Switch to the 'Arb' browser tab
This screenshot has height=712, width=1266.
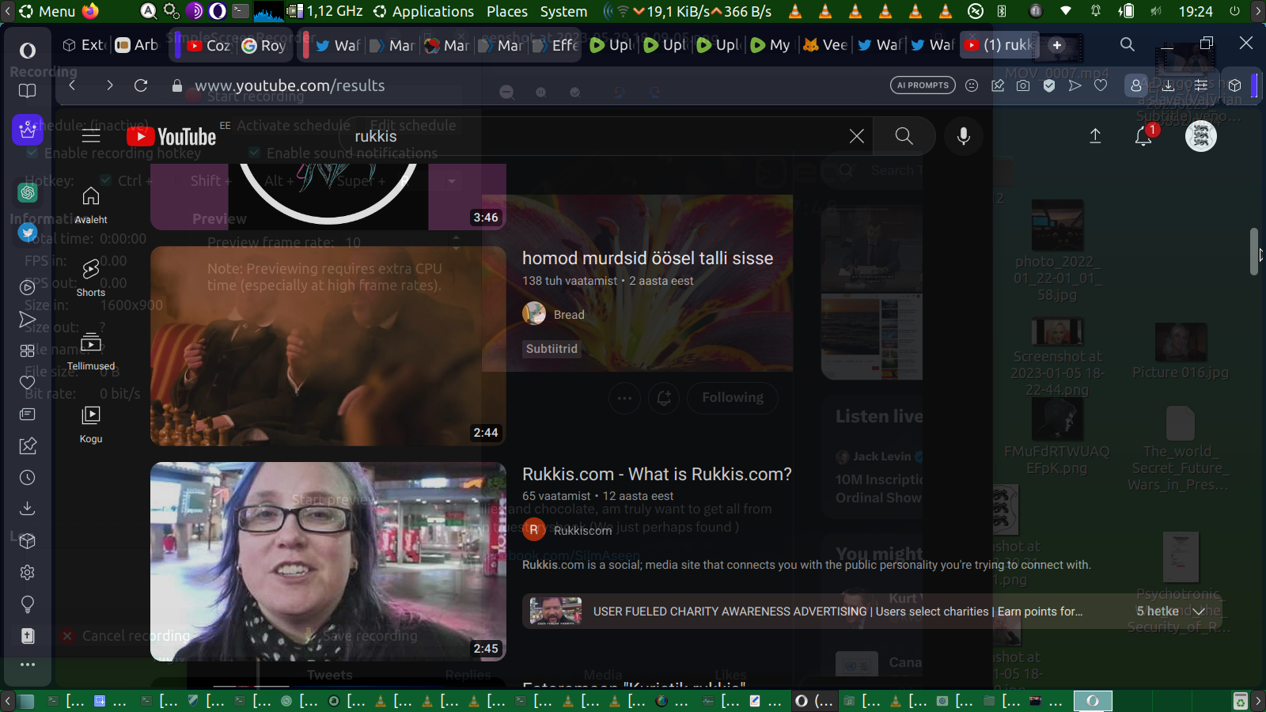[x=137, y=45]
